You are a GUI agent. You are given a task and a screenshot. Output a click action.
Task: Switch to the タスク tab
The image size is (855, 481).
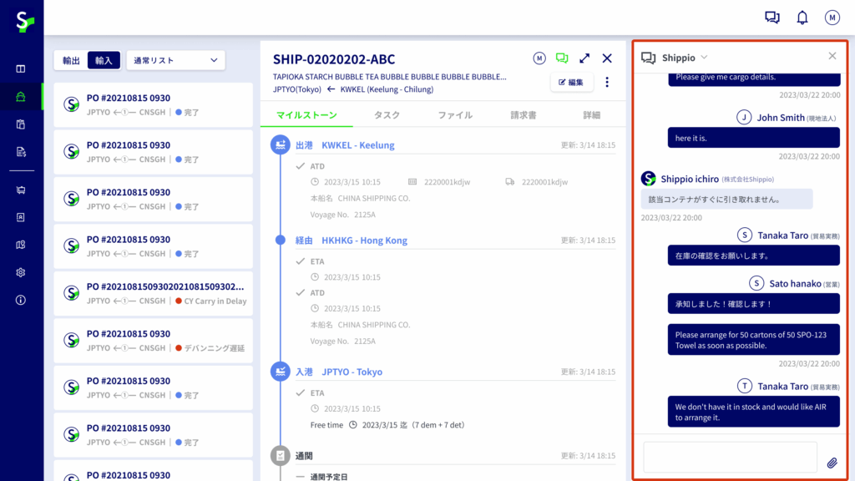coord(387,115)
